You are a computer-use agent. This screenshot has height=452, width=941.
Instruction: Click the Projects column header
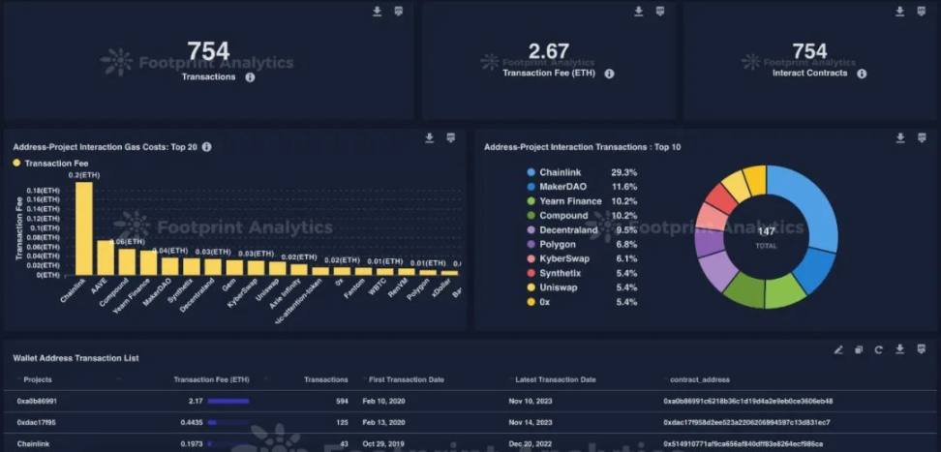(37, 379)
